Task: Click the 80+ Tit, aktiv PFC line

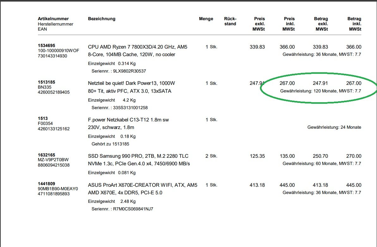Action: (130, 91)
